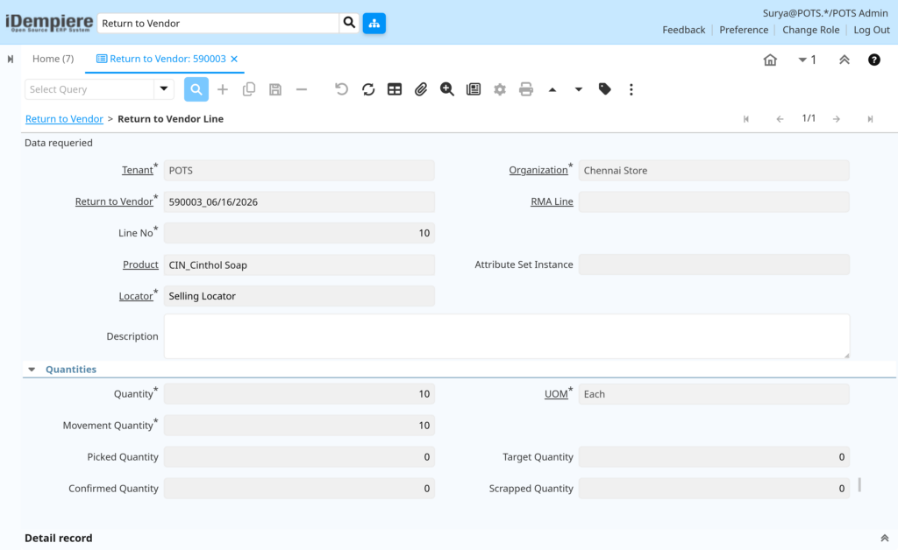Click the Tenant field label link
This screenshot has height=550, width=898.
click(138, 170)
